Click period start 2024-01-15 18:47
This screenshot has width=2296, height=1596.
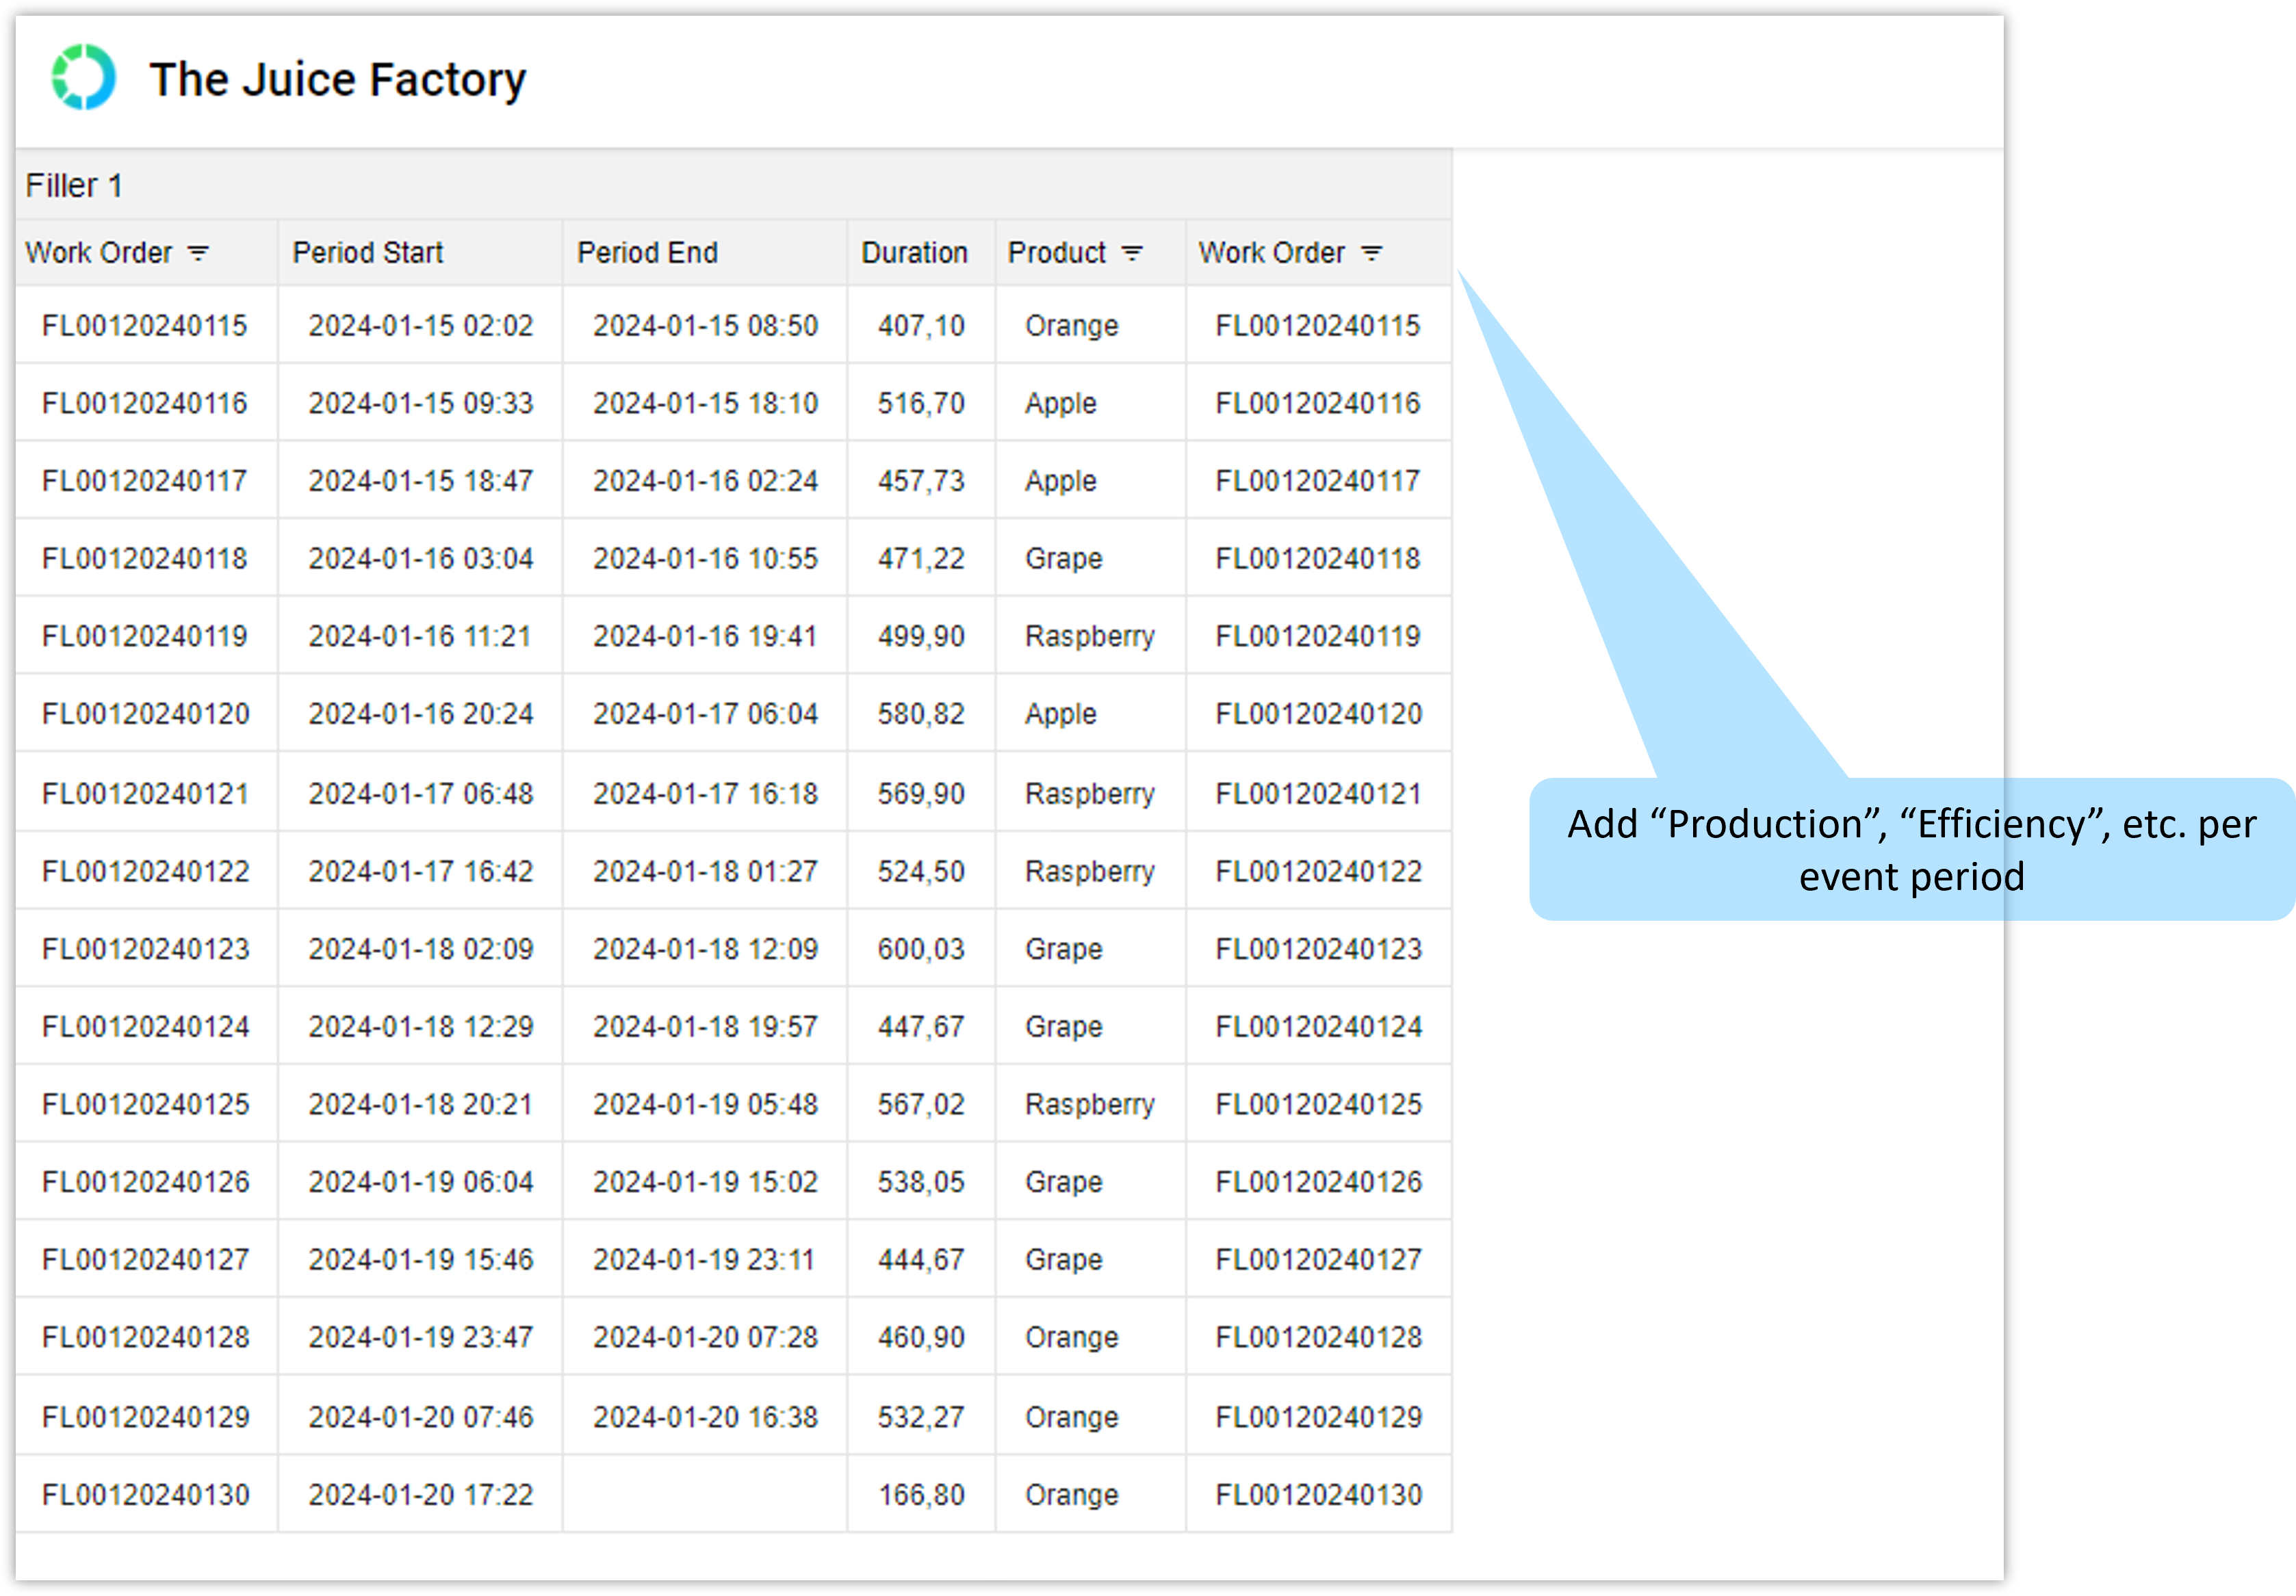pos(421,482)
